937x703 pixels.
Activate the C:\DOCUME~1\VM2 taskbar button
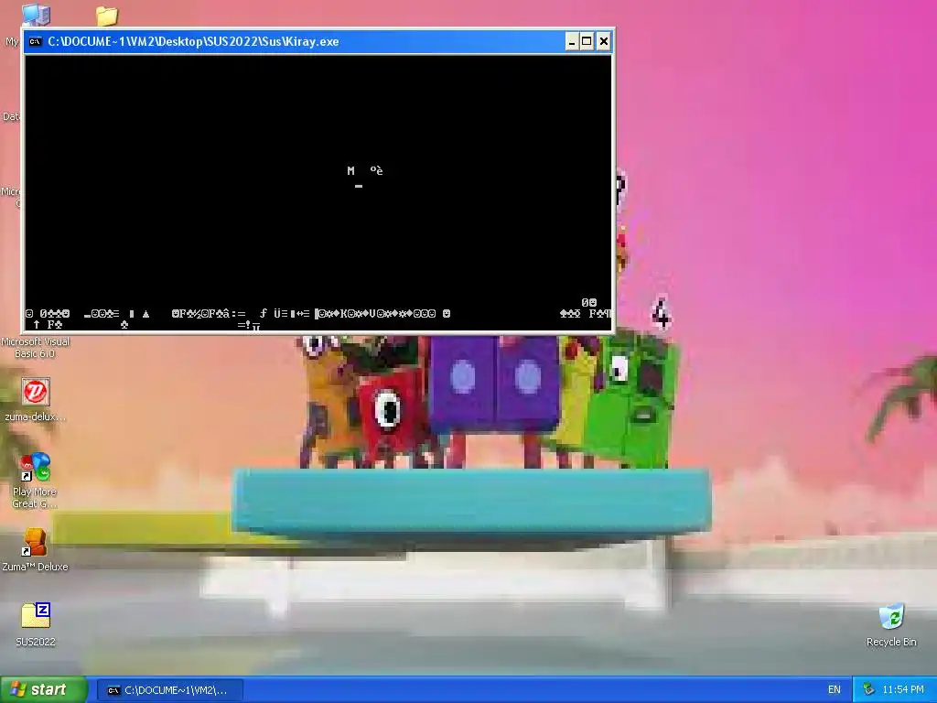click(x=170, y=690)
